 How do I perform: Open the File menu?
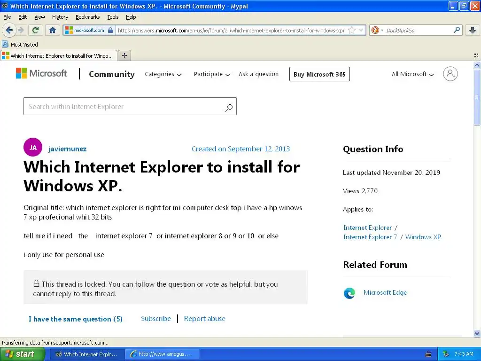pos(7,17)
